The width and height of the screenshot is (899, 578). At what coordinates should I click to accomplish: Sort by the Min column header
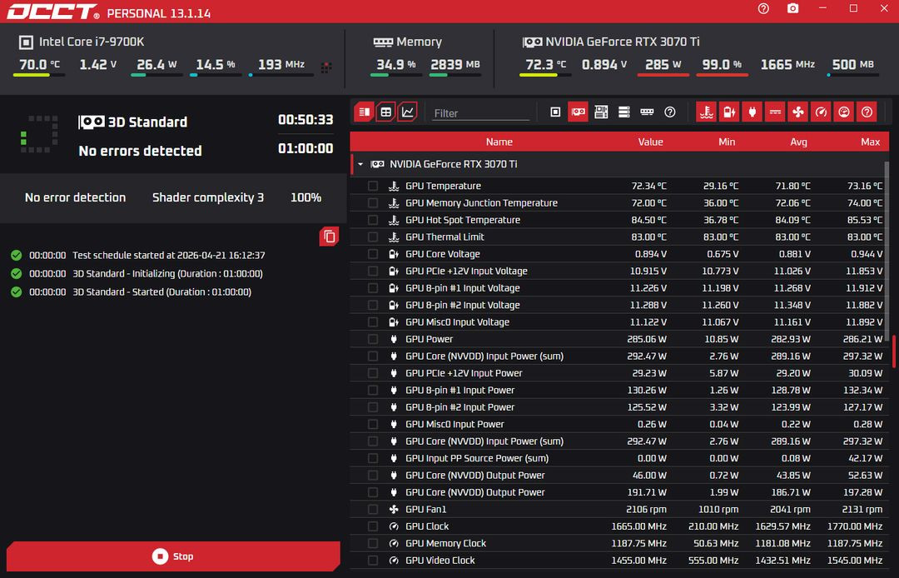pos(727,142)
